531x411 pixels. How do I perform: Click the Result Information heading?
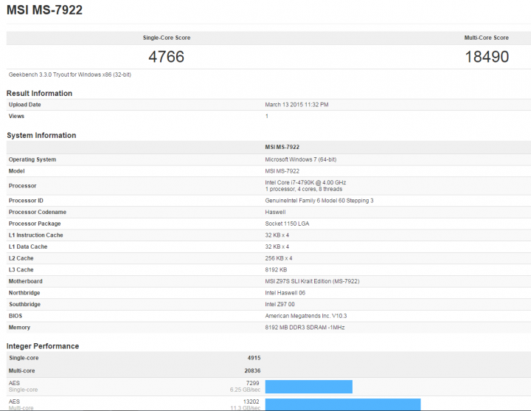pyautogui.click(x=39, y=93)
